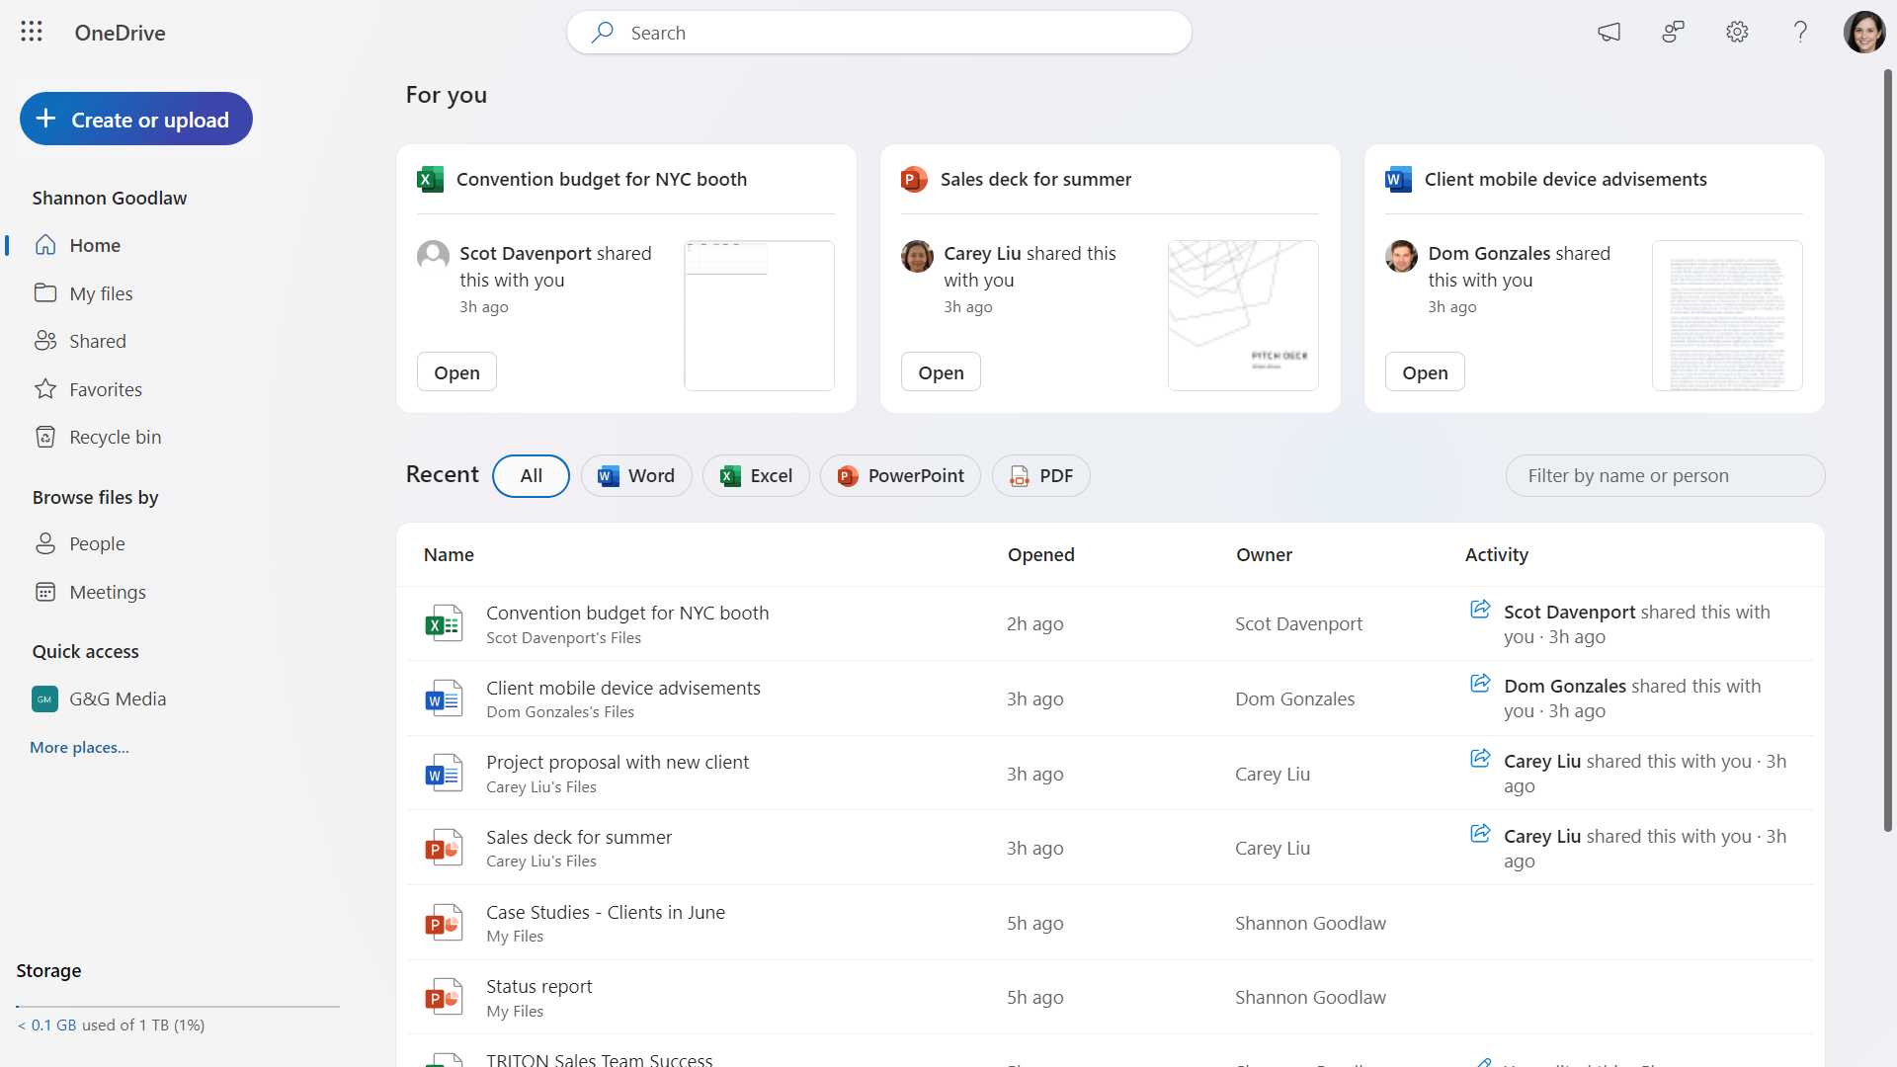This screenshot has width=1897, height=1067.
Task: Click the Filter by name or person field
Action: pyautogui.click(x=1665, y=475)
